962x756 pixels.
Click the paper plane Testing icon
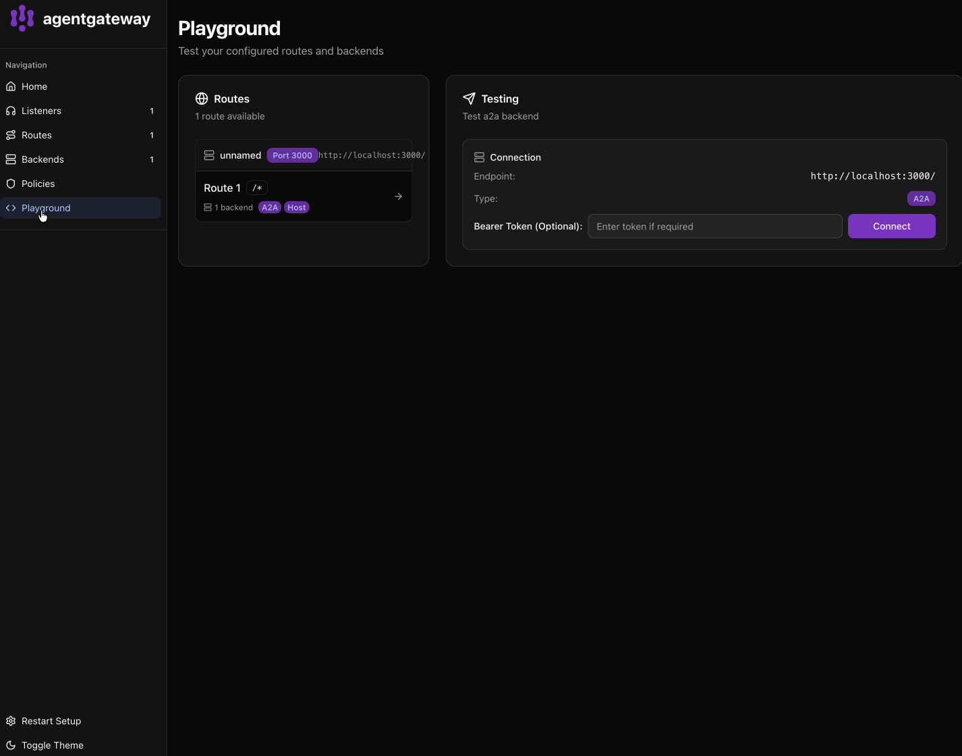(x=469, y=99)
